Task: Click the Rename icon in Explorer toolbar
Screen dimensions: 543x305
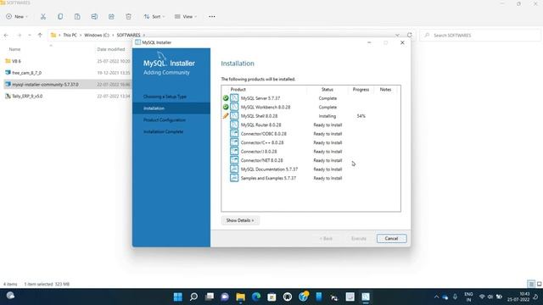Action: tap(94, 17)
